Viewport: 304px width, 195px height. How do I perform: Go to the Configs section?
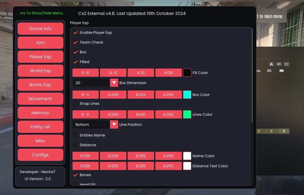coord(41,155)
